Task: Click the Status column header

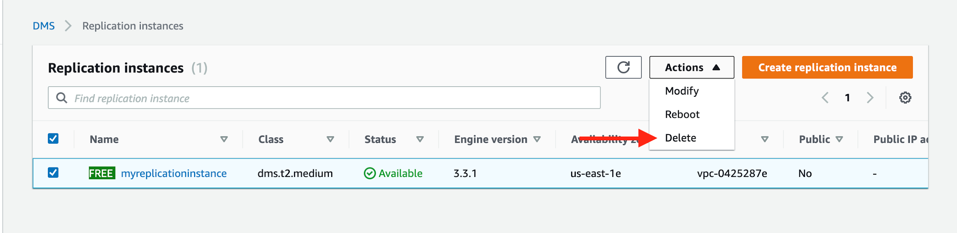Action: pyautogui.click(x=380, y=140)
